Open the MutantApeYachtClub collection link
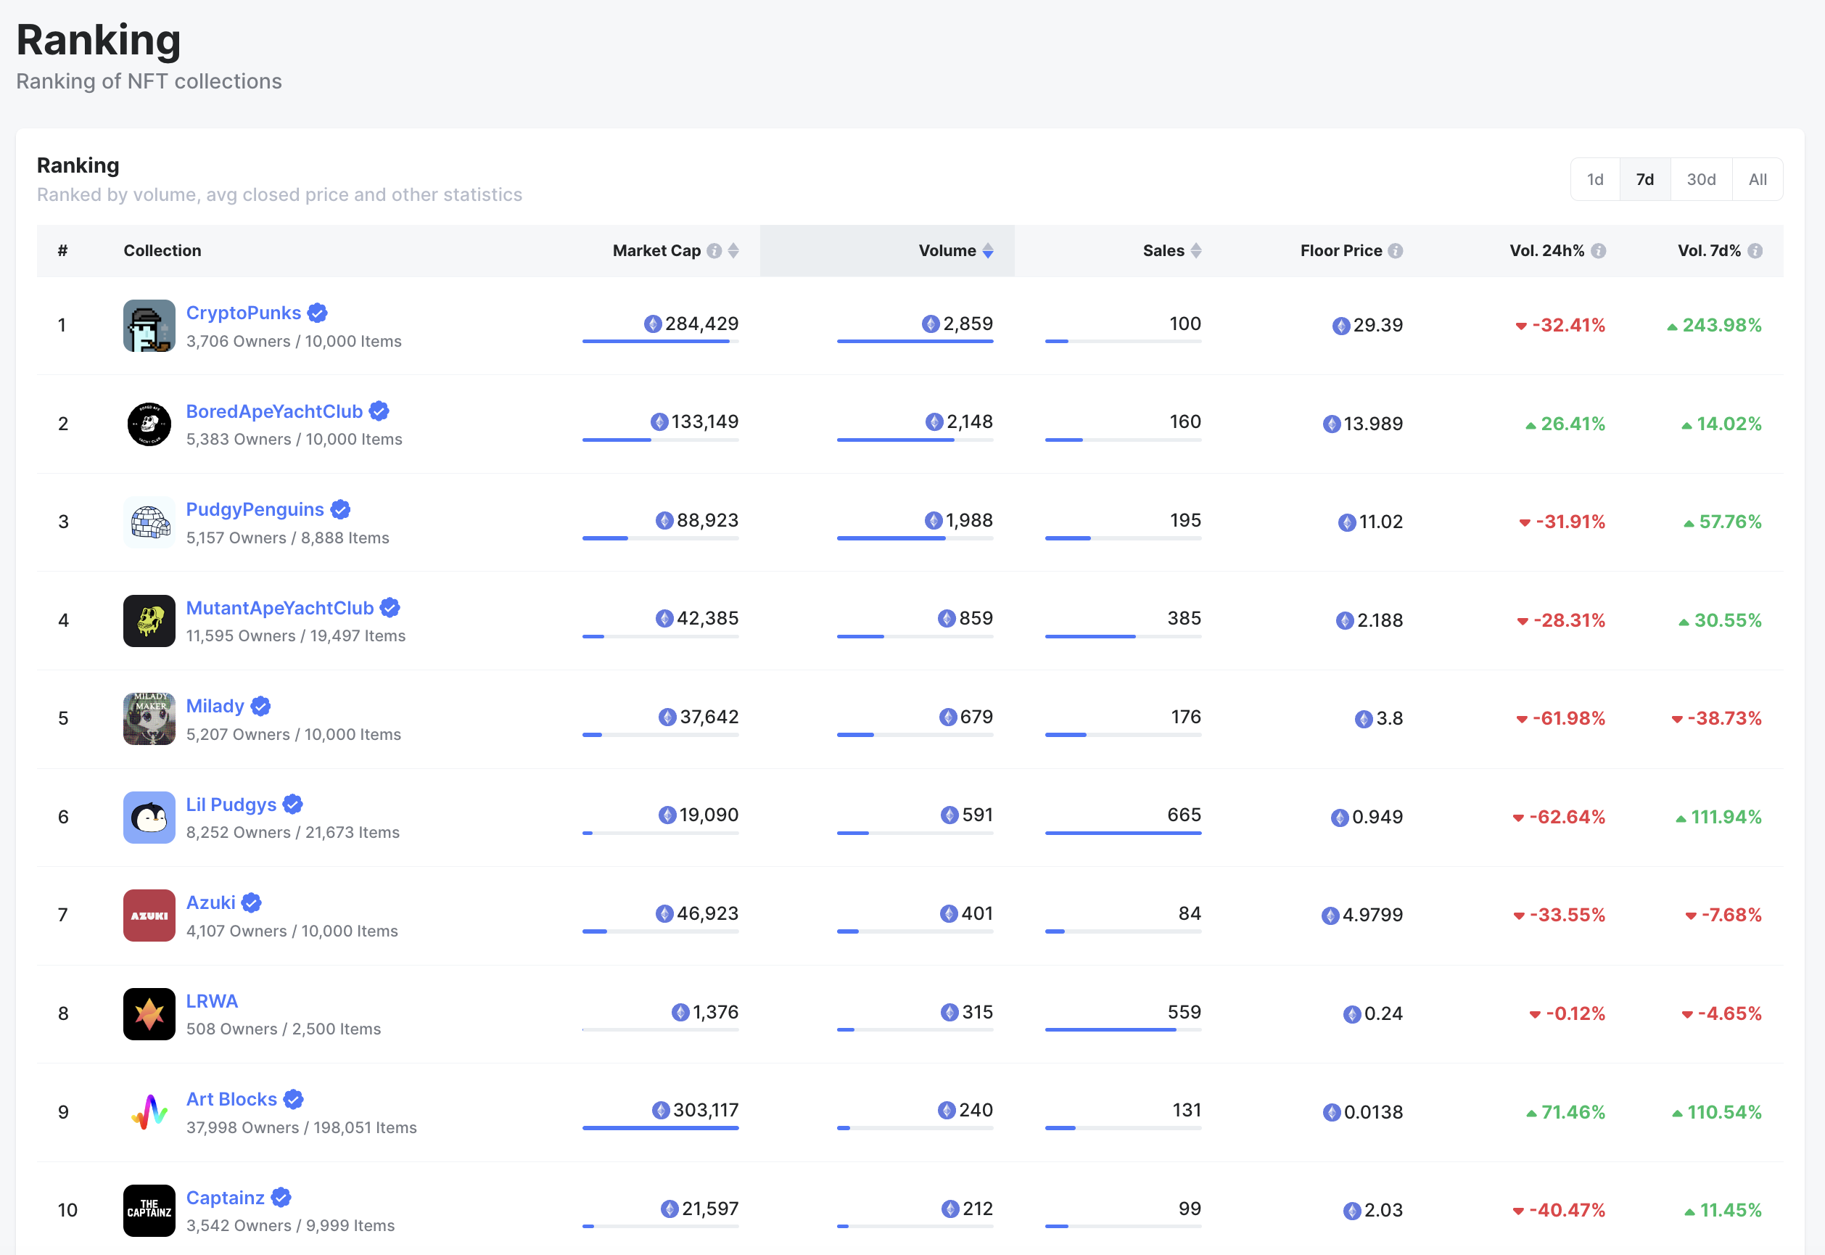The height and width of the screenshot is (1255, 1825). [x=279, y=608]
